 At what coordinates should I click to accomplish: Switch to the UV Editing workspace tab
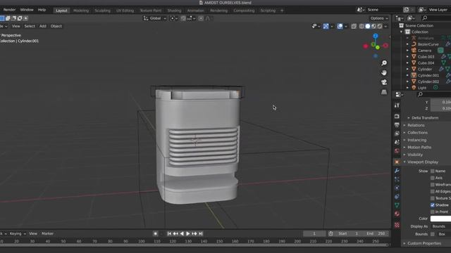125,11
